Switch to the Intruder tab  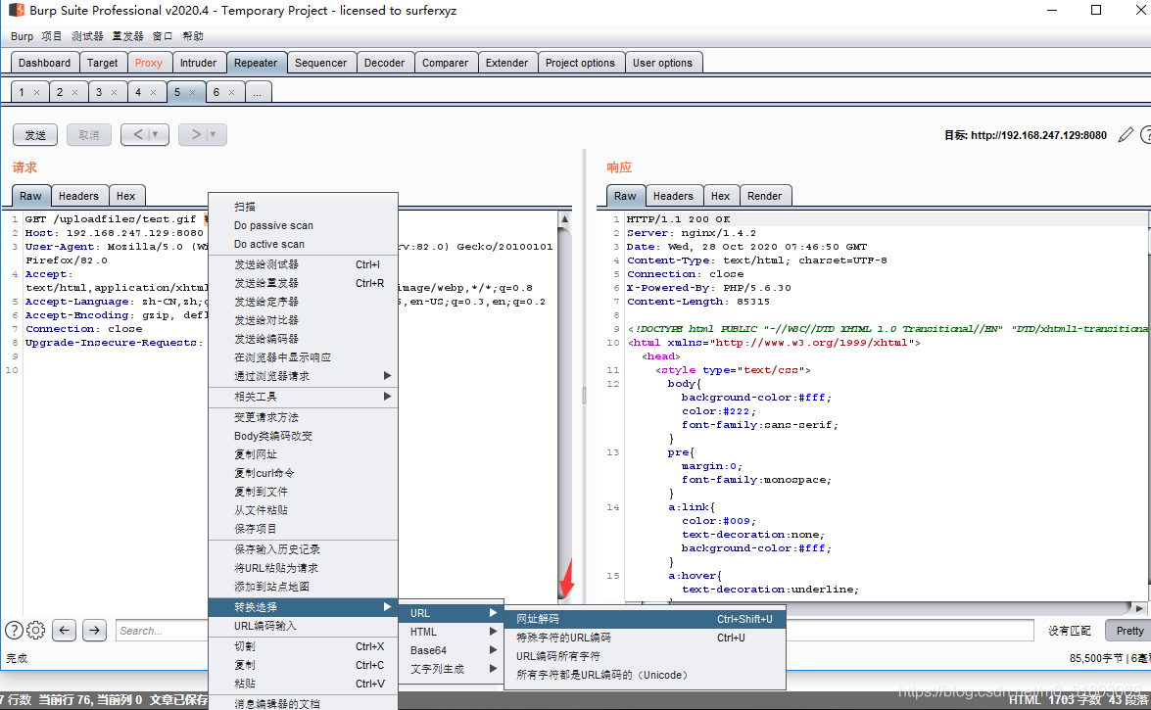(x=198, y=63)
